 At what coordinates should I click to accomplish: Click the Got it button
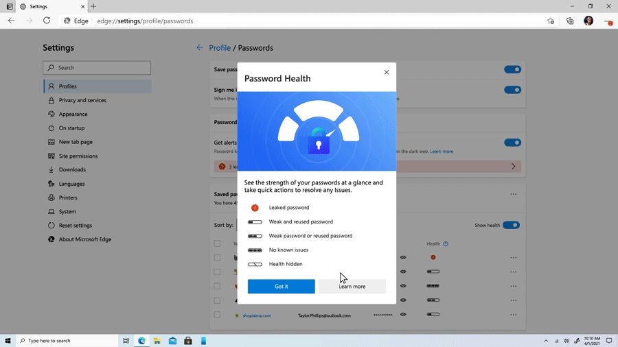(281, 287)
